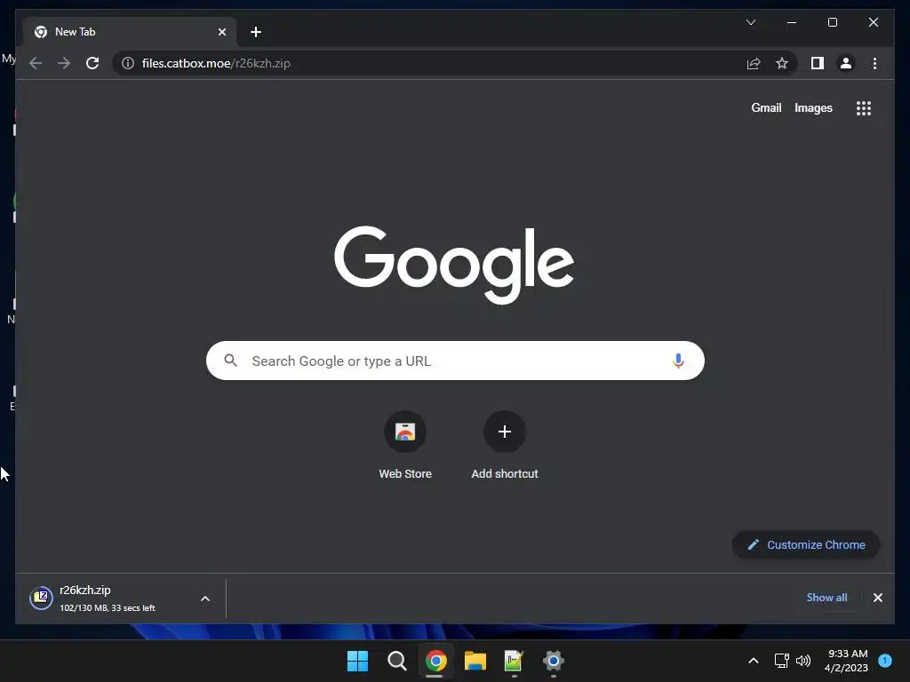This screenshot has width=910, height=682.
Task: Open the Settings gear in taskbar
Action: 553,661
